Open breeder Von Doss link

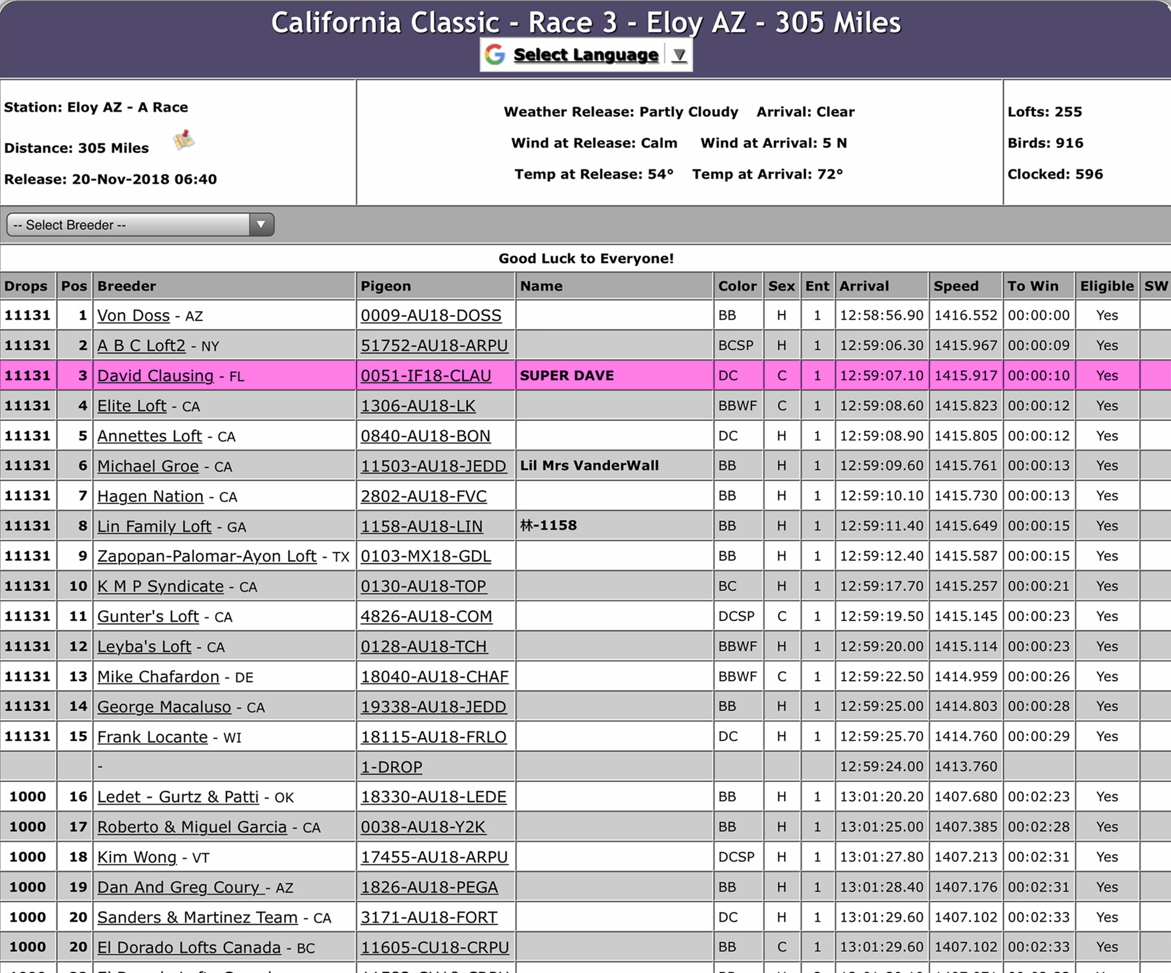(x=133, y=316)
